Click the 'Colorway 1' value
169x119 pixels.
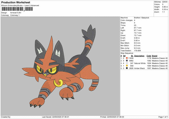coord(15,15)
